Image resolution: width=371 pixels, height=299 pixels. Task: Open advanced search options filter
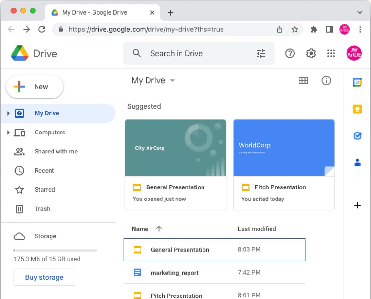coord(261,53)
